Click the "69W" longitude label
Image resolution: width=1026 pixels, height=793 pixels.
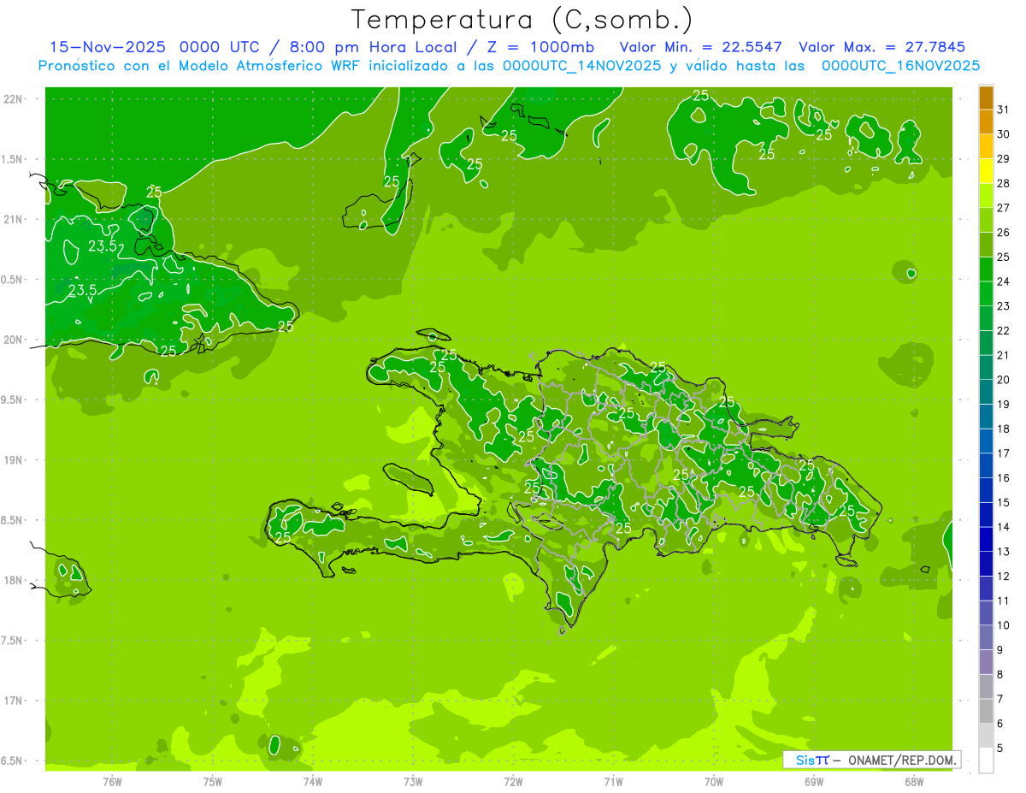814,782
